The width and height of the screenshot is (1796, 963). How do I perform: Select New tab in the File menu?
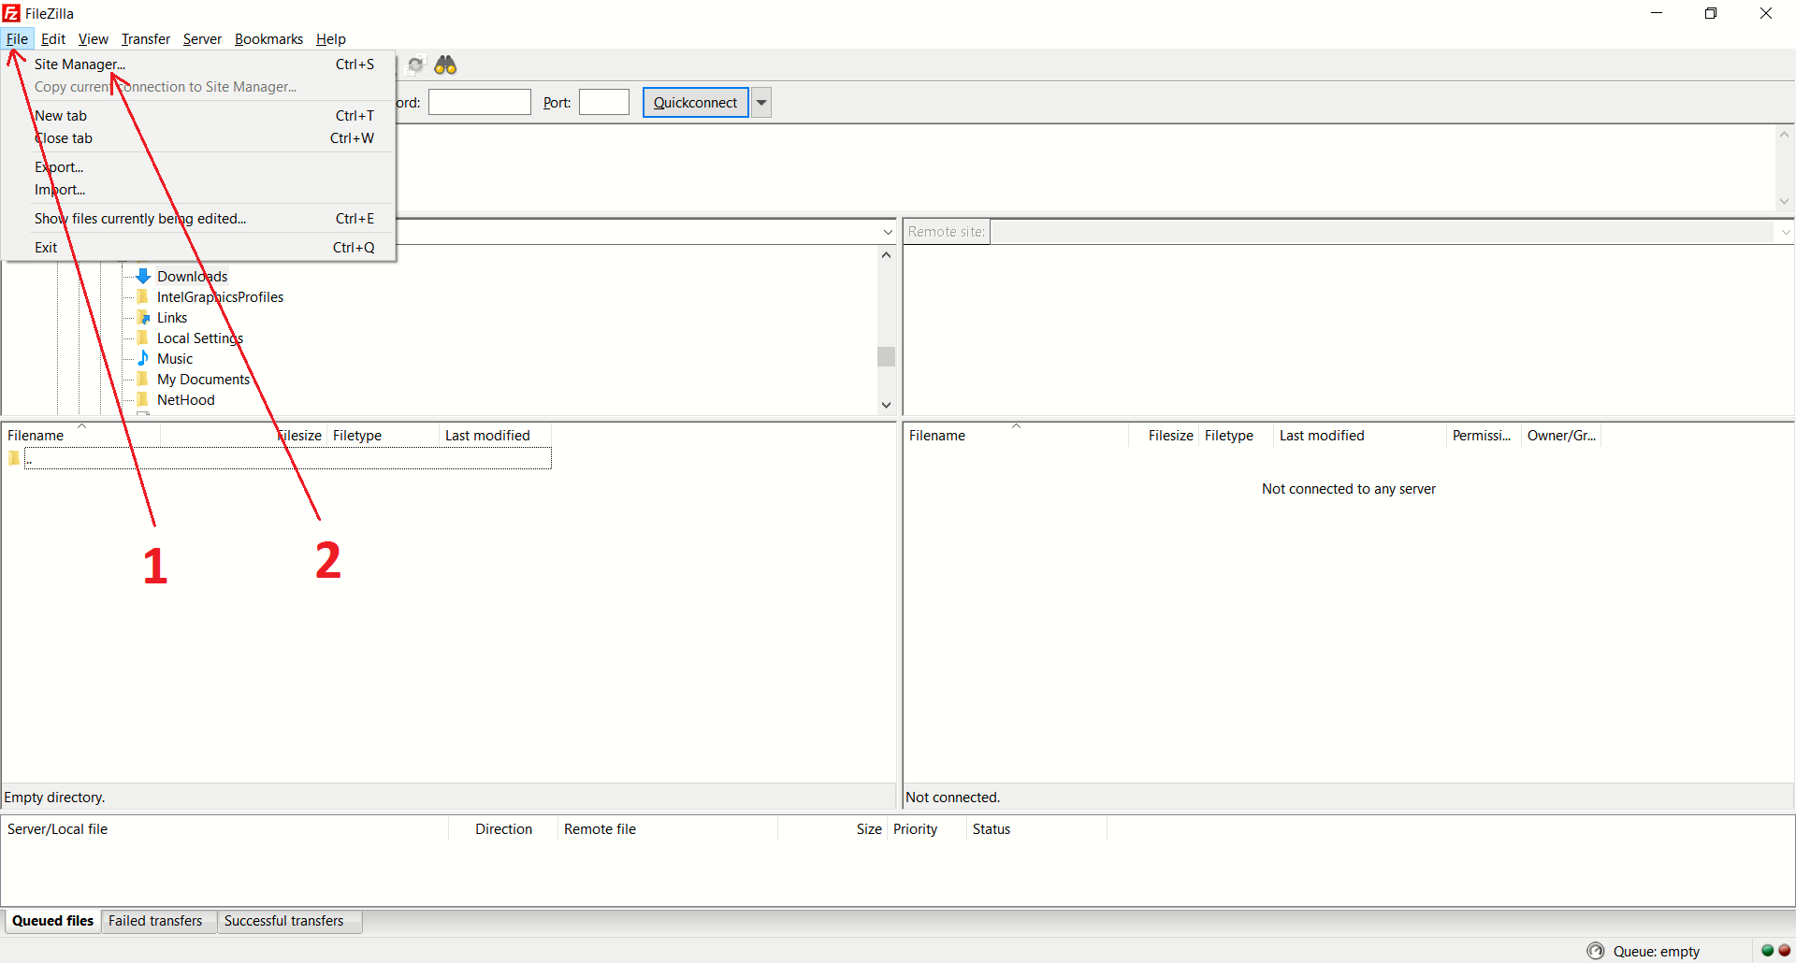[198, 116]
